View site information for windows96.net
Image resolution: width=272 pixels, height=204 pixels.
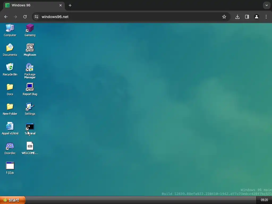pos(36,17)
